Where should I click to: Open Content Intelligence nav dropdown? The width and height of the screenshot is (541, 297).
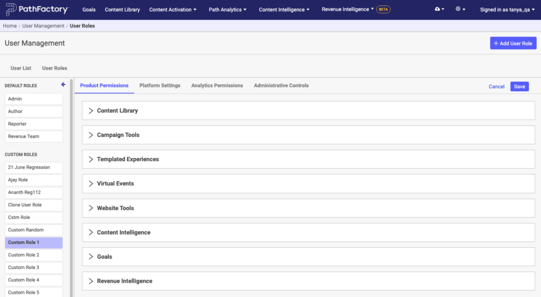pyautogui.click(x=284, y=10)
